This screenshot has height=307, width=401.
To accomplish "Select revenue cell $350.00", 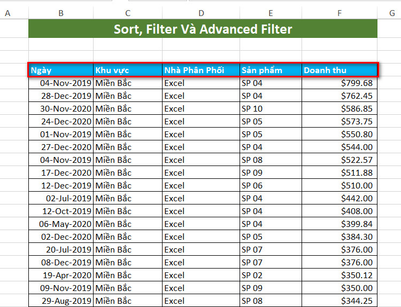I will (340, 288).
